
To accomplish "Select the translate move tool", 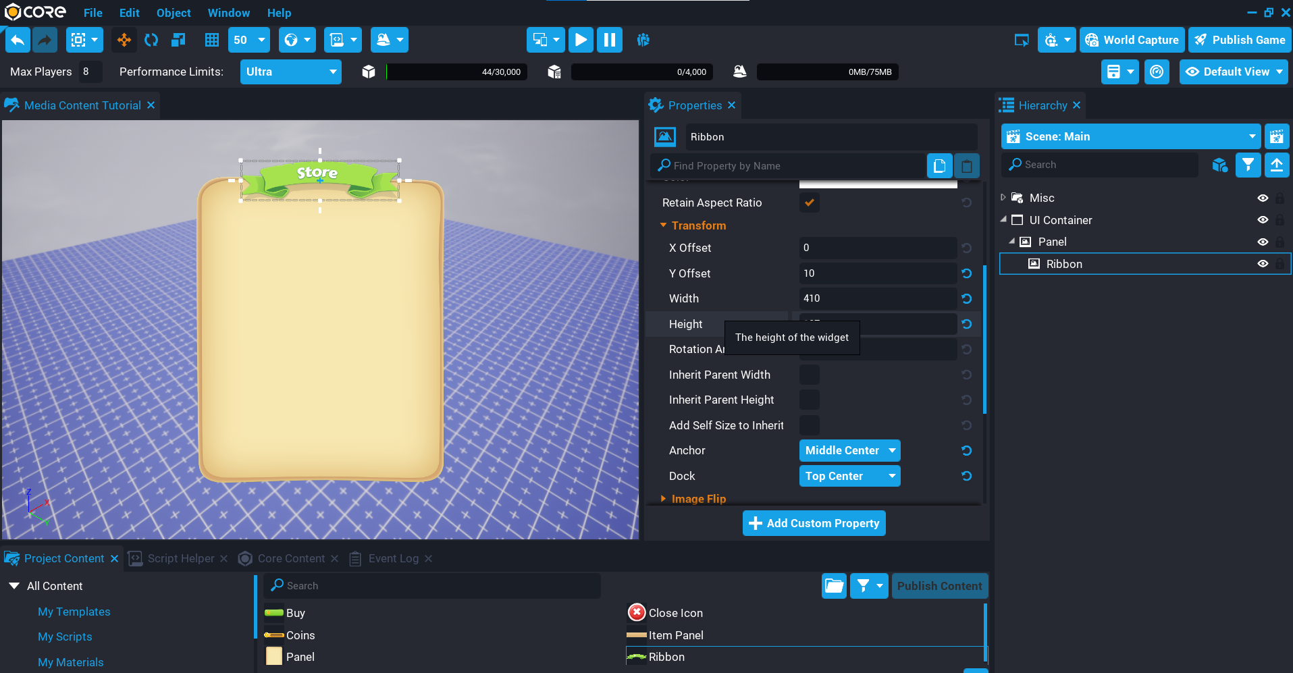I will coord(124,40).
